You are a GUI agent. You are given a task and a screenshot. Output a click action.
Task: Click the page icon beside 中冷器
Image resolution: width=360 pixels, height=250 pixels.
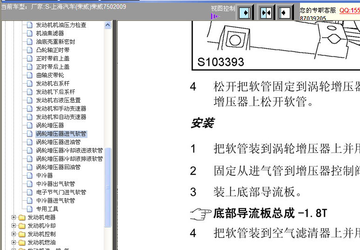coord(30,176)
